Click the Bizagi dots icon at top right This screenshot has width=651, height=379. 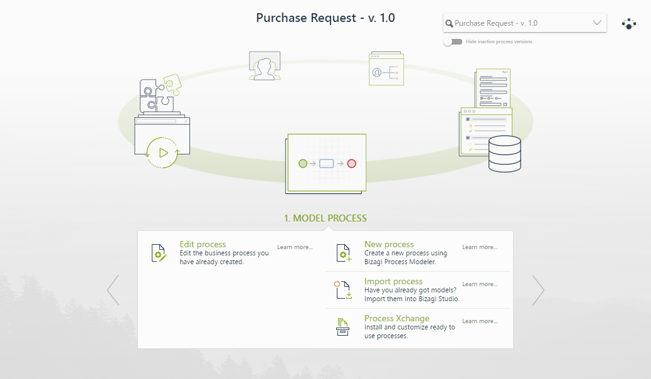(628, 24)
